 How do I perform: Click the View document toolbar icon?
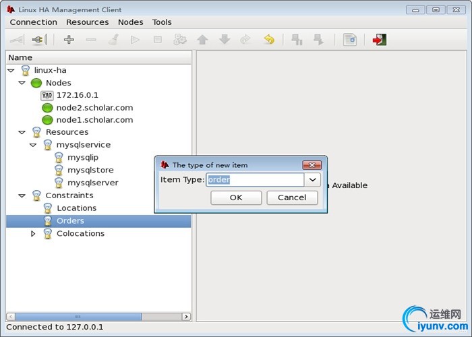coord(350,40)
